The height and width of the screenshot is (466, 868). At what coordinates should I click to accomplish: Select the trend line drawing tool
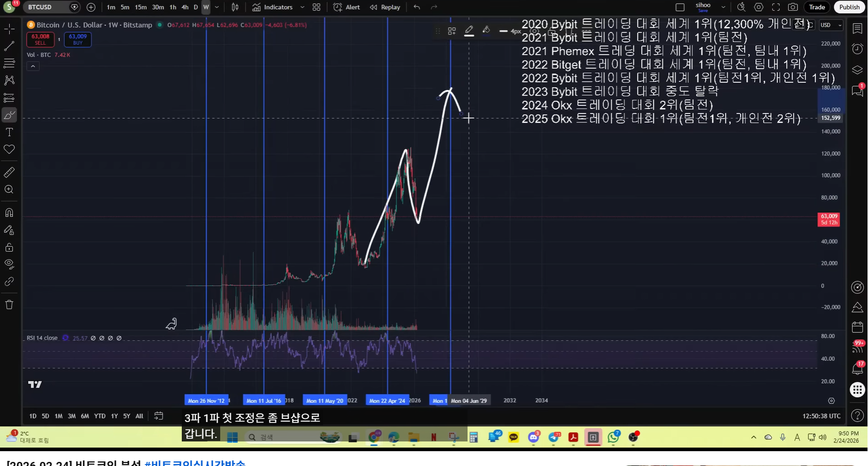pos(9,46)
